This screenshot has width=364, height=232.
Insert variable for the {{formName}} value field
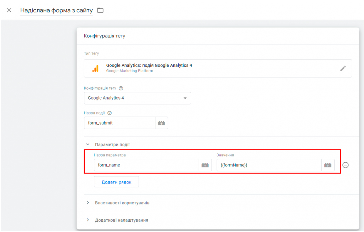click(328, 165)
